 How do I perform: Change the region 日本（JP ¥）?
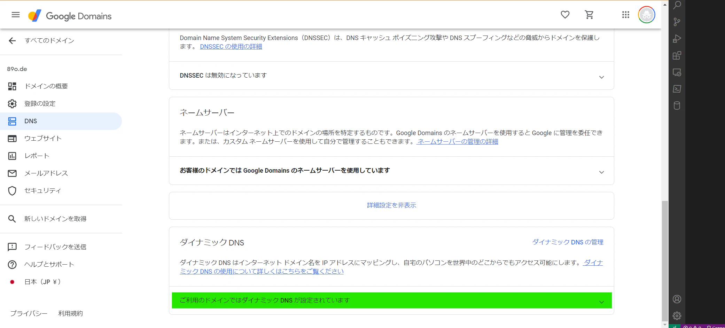[61, 282]
